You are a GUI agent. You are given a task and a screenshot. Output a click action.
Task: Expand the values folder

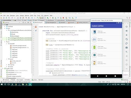[x=7, y=67]
